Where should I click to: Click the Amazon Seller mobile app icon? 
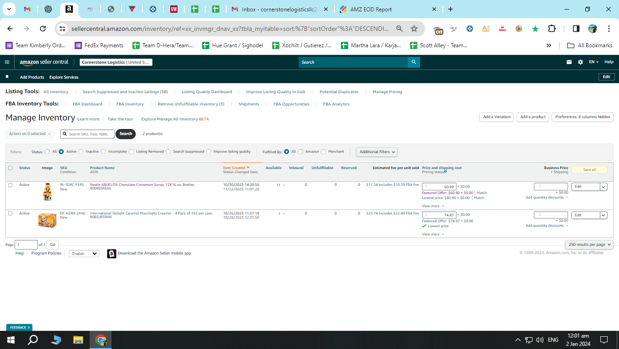(x=112, y=254)
